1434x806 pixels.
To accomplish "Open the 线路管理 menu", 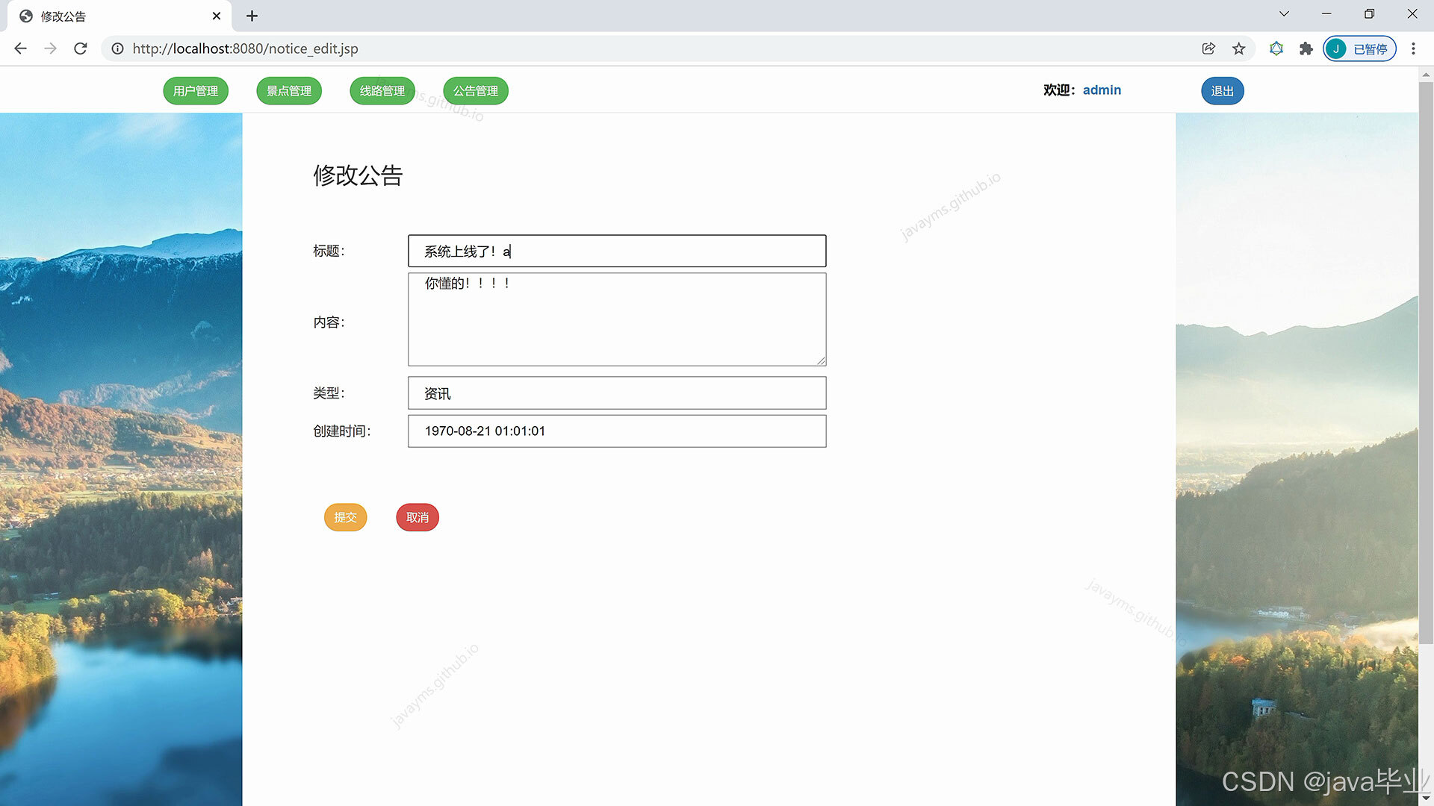I will 382,91.
